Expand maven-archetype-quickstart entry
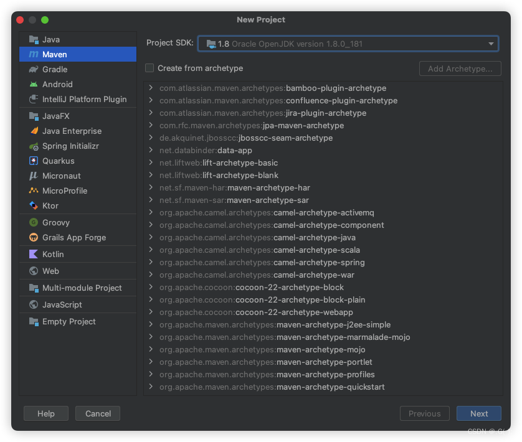522x442 pixels. click(151, 387)
